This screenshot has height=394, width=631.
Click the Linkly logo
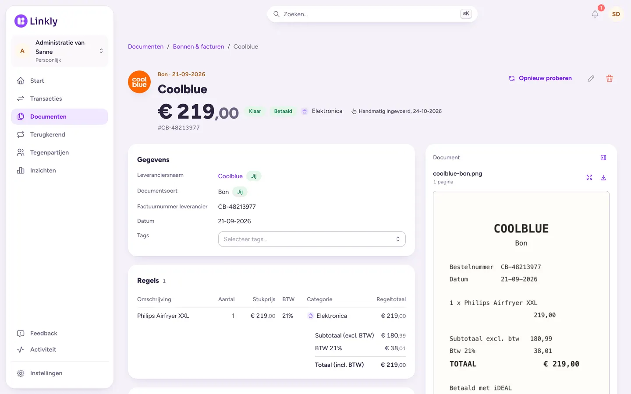(x=36, y=21)
